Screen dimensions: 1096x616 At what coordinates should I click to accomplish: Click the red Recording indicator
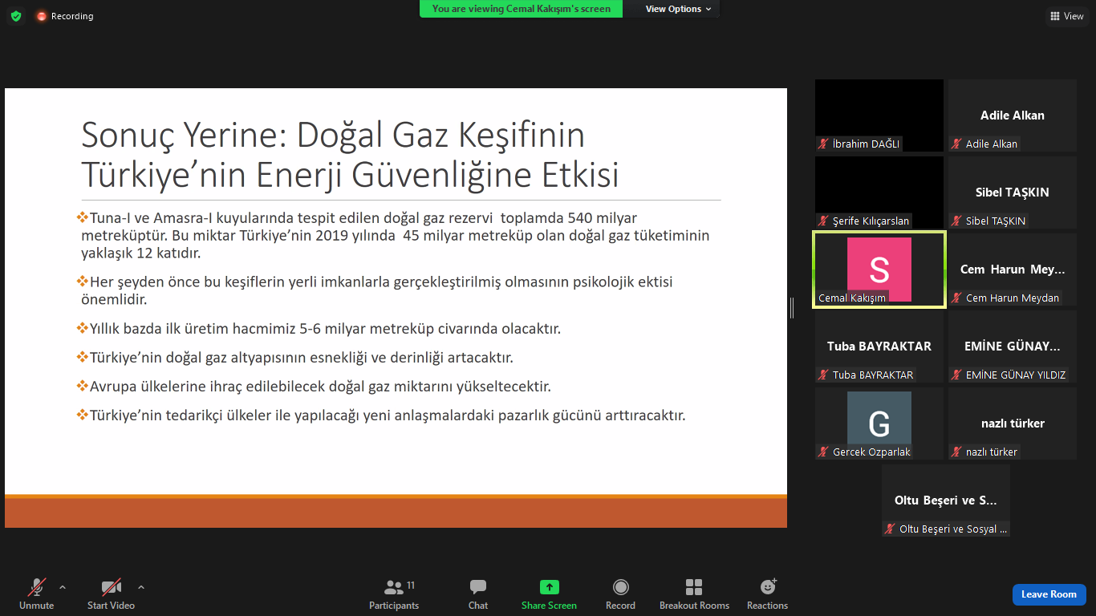[x=64, y=16]
